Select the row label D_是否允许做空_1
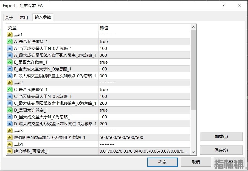 click(31, 110)
